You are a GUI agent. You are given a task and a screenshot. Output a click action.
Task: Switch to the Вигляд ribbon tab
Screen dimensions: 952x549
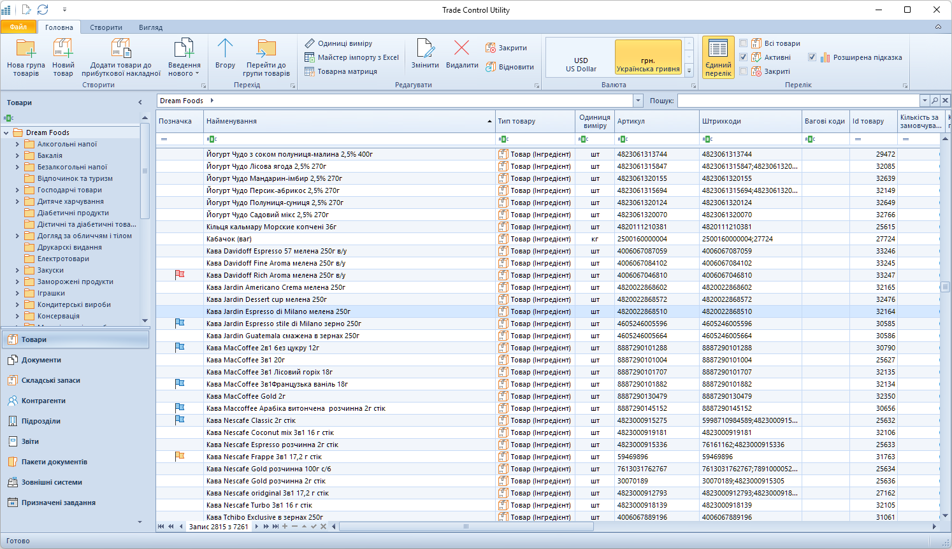[150, 27]
